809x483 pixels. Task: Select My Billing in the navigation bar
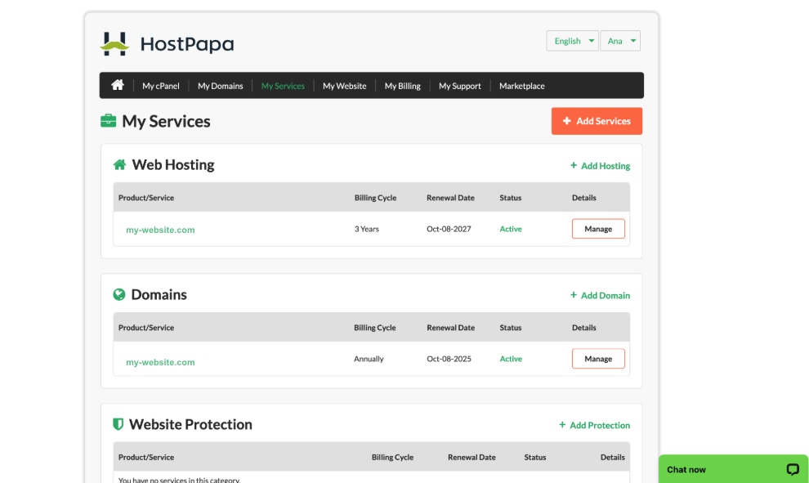(x=402, y=86)
